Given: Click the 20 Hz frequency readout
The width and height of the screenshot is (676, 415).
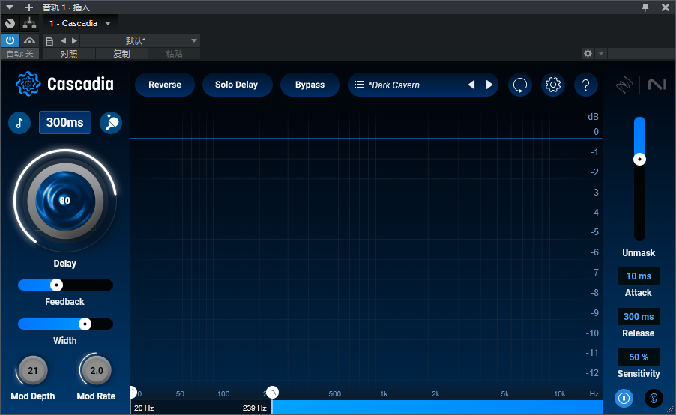Looking at the screenshot, I should pos(144,408).
